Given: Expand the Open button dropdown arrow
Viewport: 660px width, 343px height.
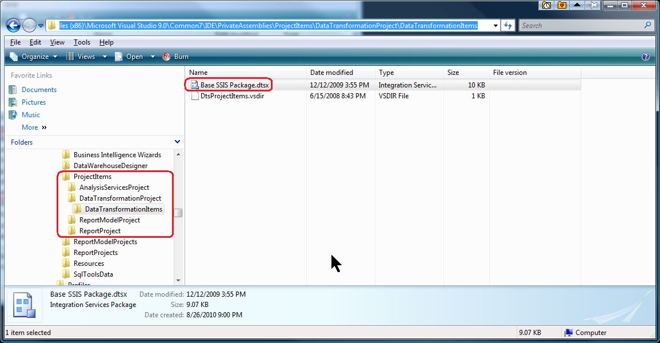Looking at the screenshot, I should click(x=153, y=57).
